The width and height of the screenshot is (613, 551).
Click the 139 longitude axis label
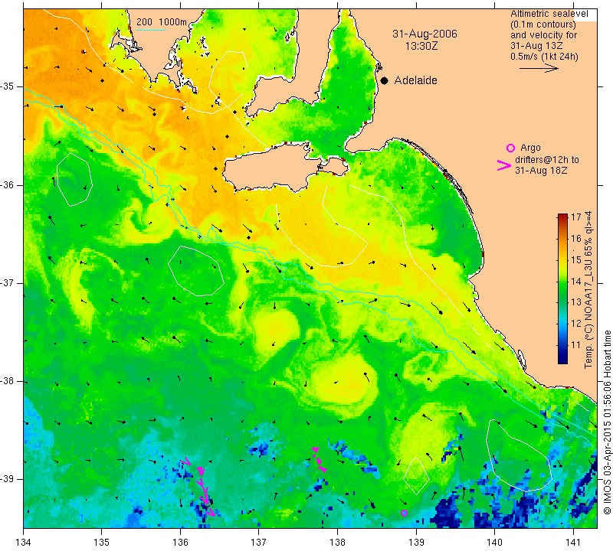click(x=416, y=542)
